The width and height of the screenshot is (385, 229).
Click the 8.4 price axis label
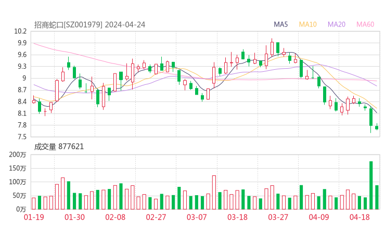pyautogui.click(x=22, y=101)
